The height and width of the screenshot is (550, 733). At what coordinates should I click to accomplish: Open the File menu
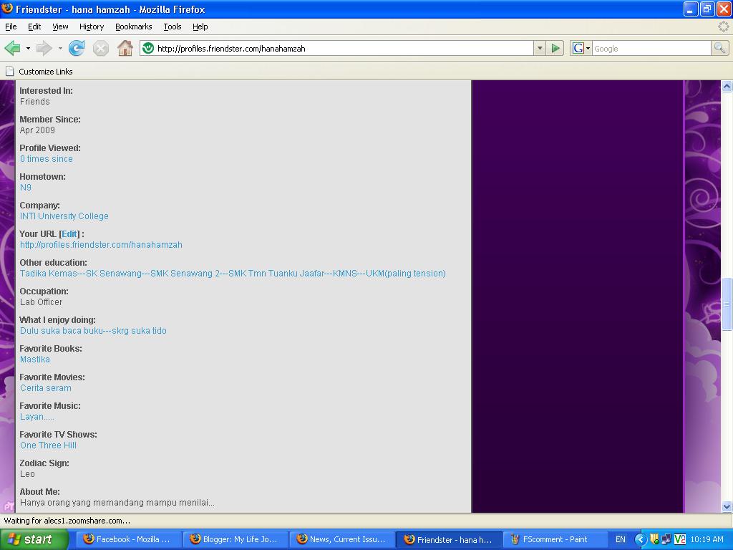(x=11, y=26)
